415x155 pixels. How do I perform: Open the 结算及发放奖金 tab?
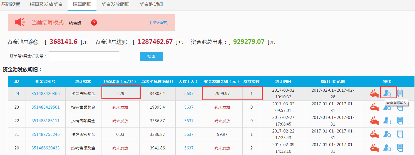point(46,4)
